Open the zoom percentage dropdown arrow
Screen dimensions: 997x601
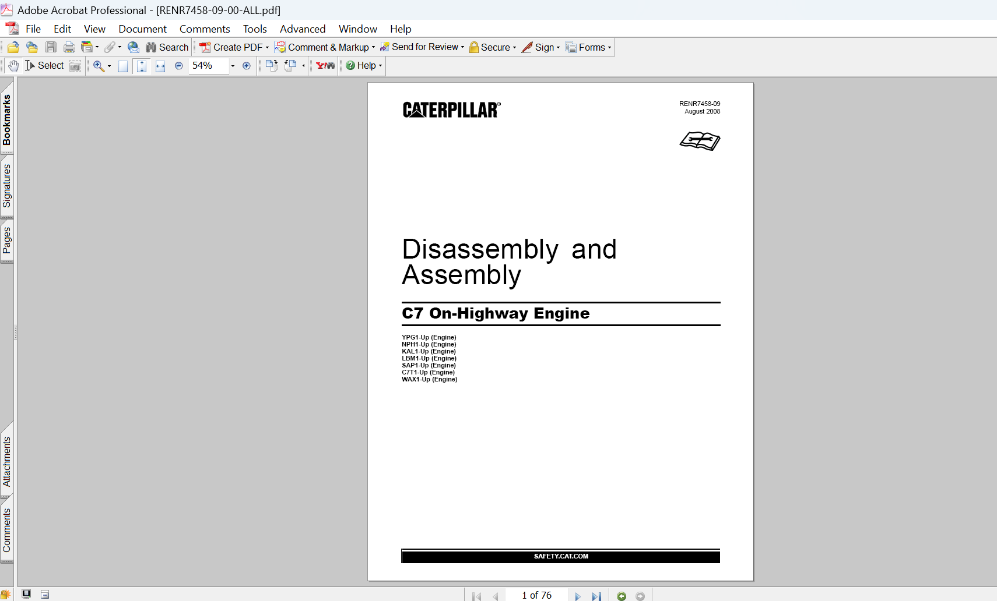(x=233, y=66)
